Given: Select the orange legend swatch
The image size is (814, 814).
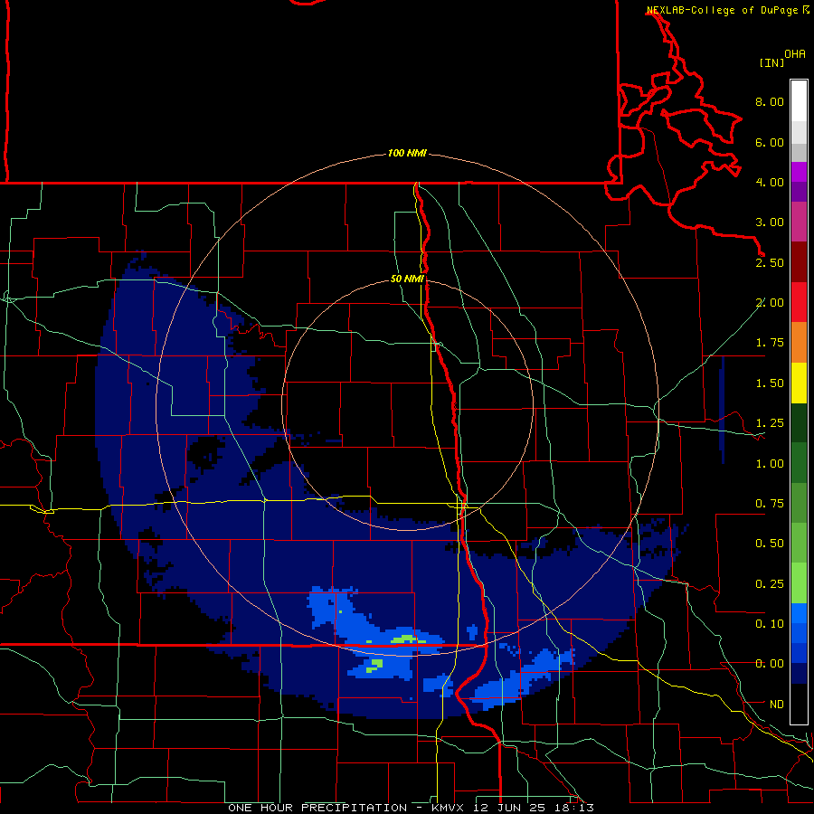Looking at the screenshot, I should pyautogui.click(x=799, y=343).
